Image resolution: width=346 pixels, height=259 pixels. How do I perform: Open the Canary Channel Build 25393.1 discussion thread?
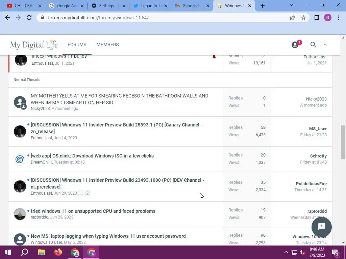pyautogui.click(x=116, y=128)
